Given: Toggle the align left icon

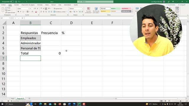Looking at the screenshot, I should [x=41, y=12].
